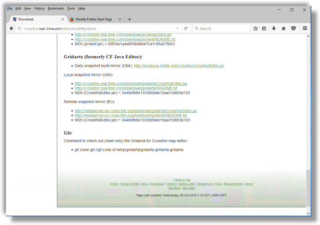Open the address bar history dropdown
The image size is (320, 225).
(x=178, y=28)
